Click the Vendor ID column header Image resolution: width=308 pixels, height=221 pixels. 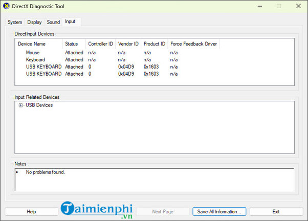(128, 44)
